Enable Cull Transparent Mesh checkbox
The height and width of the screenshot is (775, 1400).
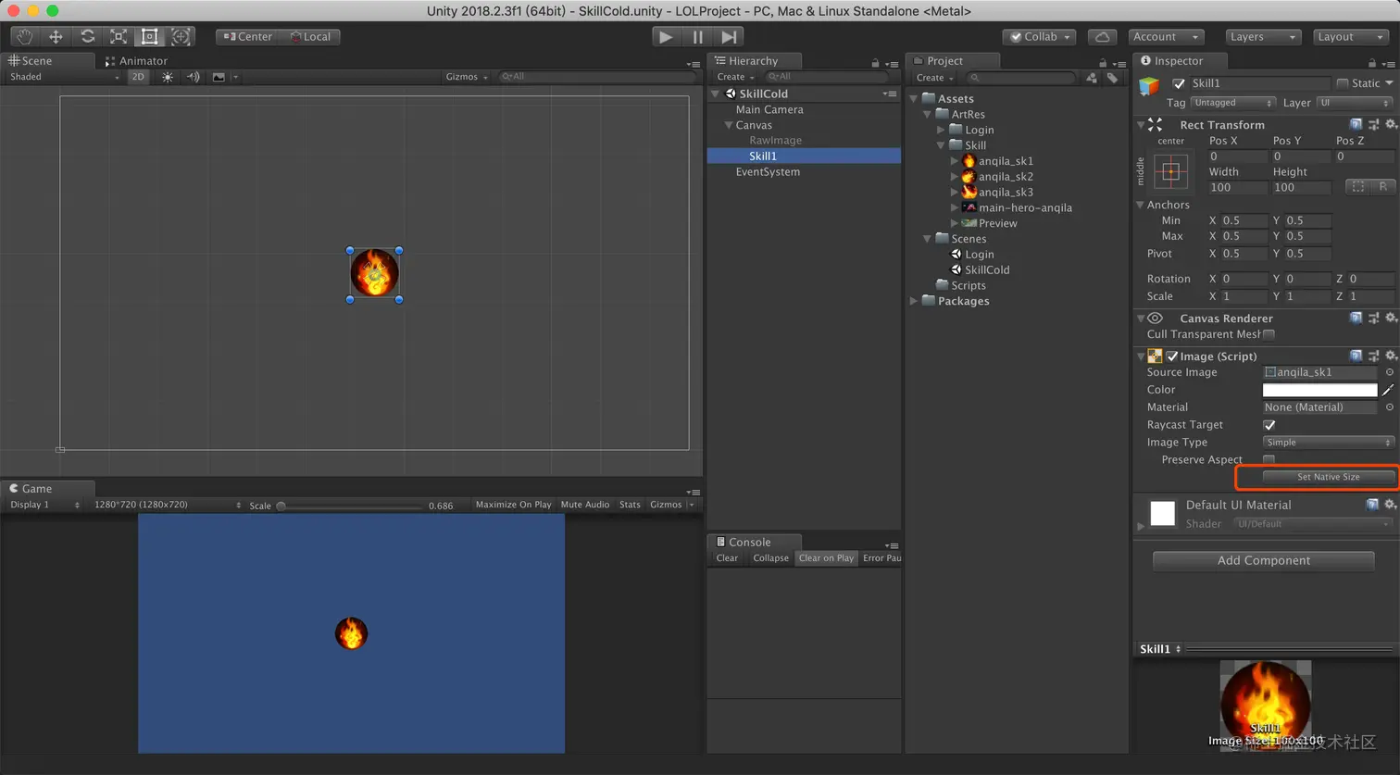1269,334
